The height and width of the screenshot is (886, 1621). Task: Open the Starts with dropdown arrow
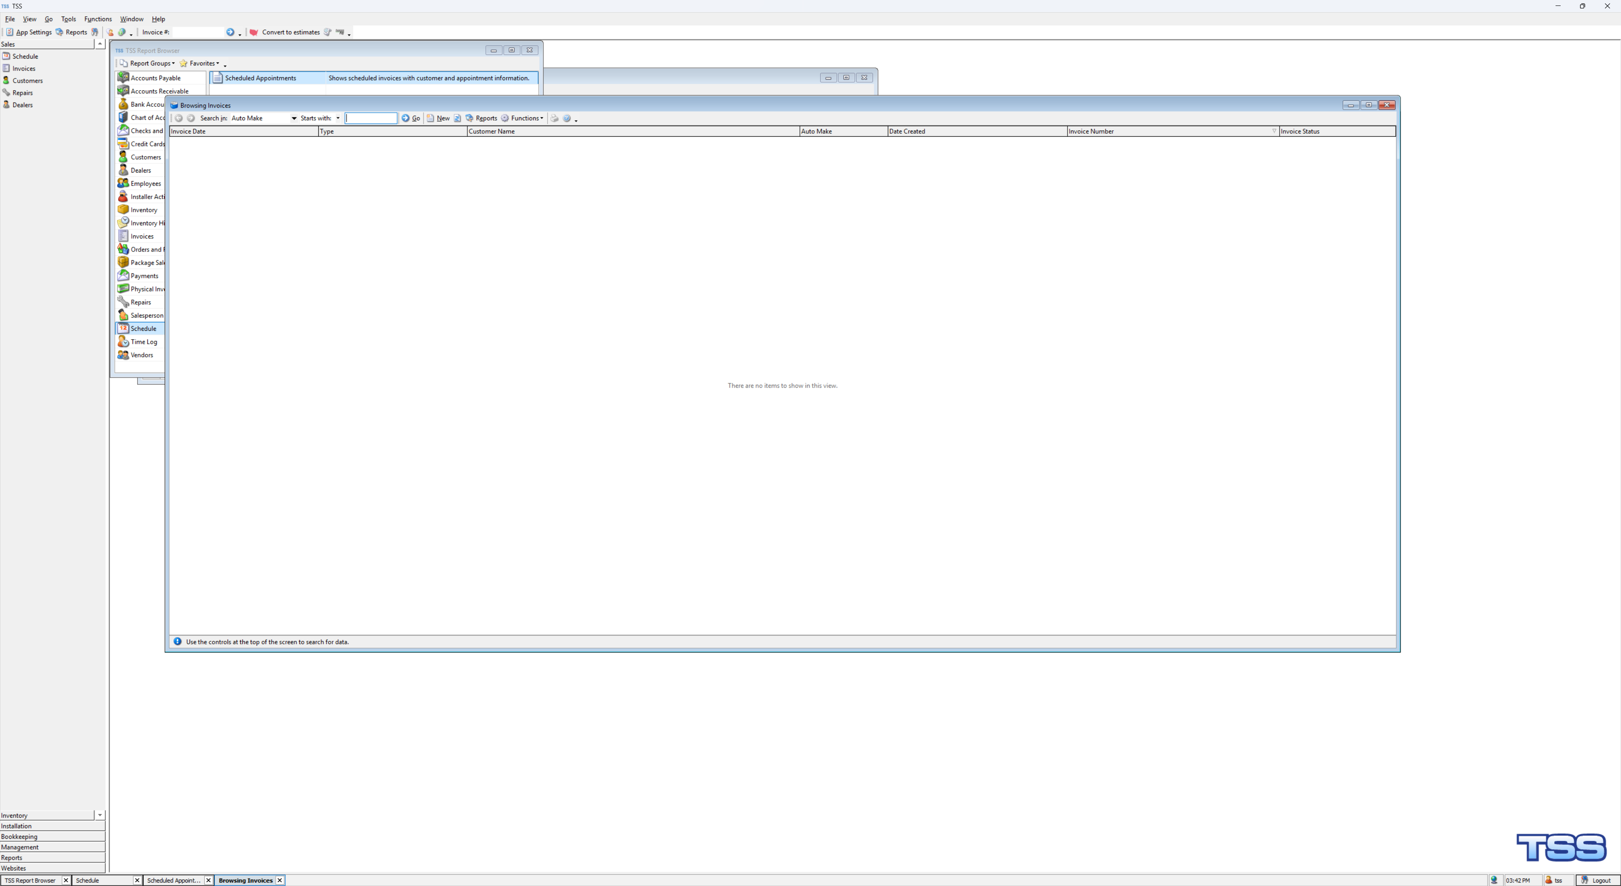coord(338,118)
